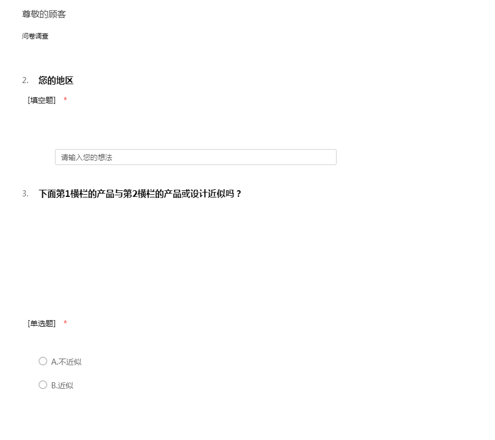
Task: Click the B.近似 option label text
Action: tap(62, 386)
